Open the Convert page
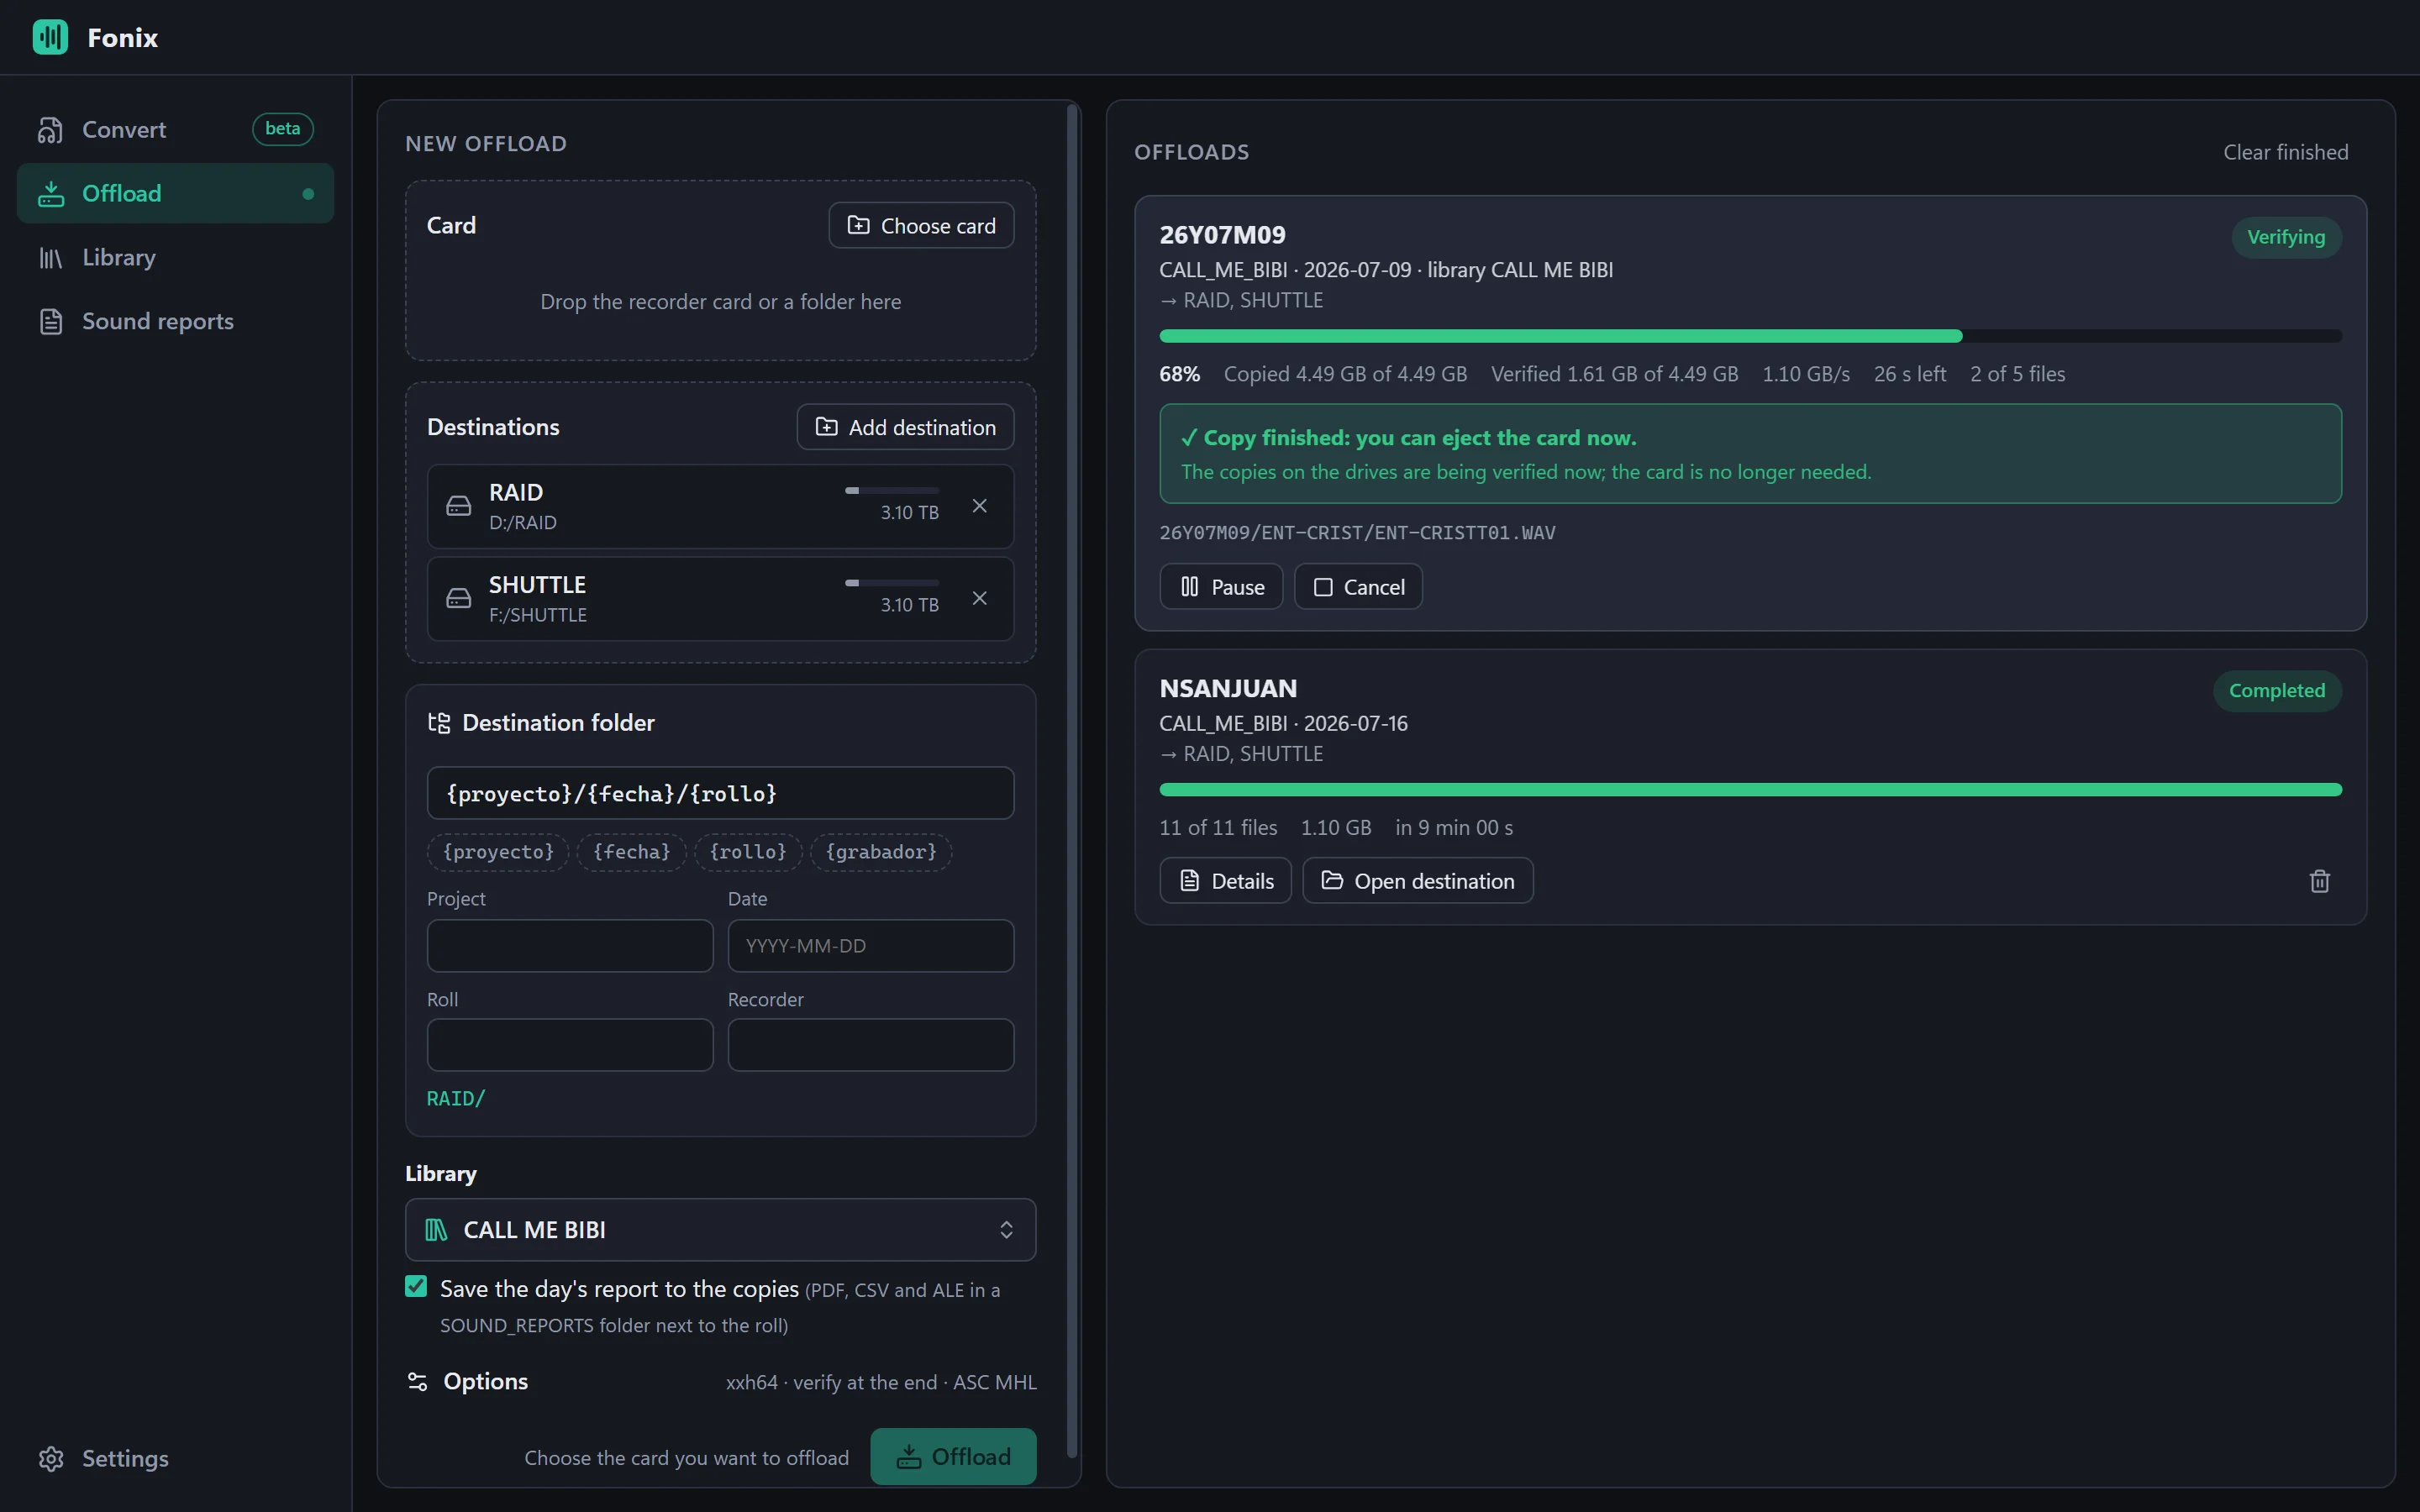The width and height of the screenshot is (2420, 1512). coord(175,129)
